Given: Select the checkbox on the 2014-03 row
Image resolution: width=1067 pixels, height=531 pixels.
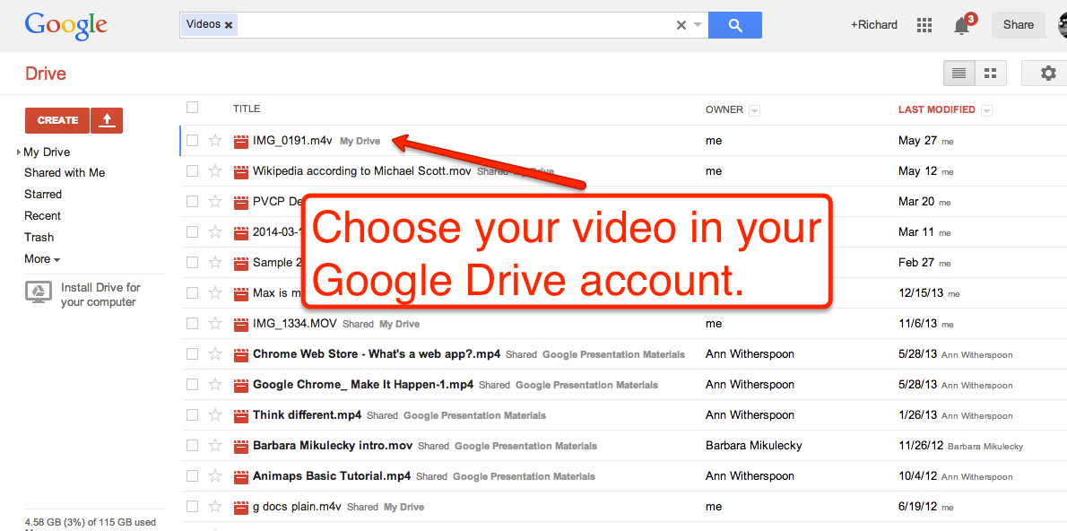Looking at the screenshot, I should coord(193,231).
